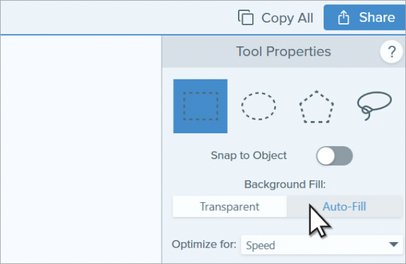Select the rectangular selection shape
Viewport: 406px width, 264px height.
pos(200,106)
